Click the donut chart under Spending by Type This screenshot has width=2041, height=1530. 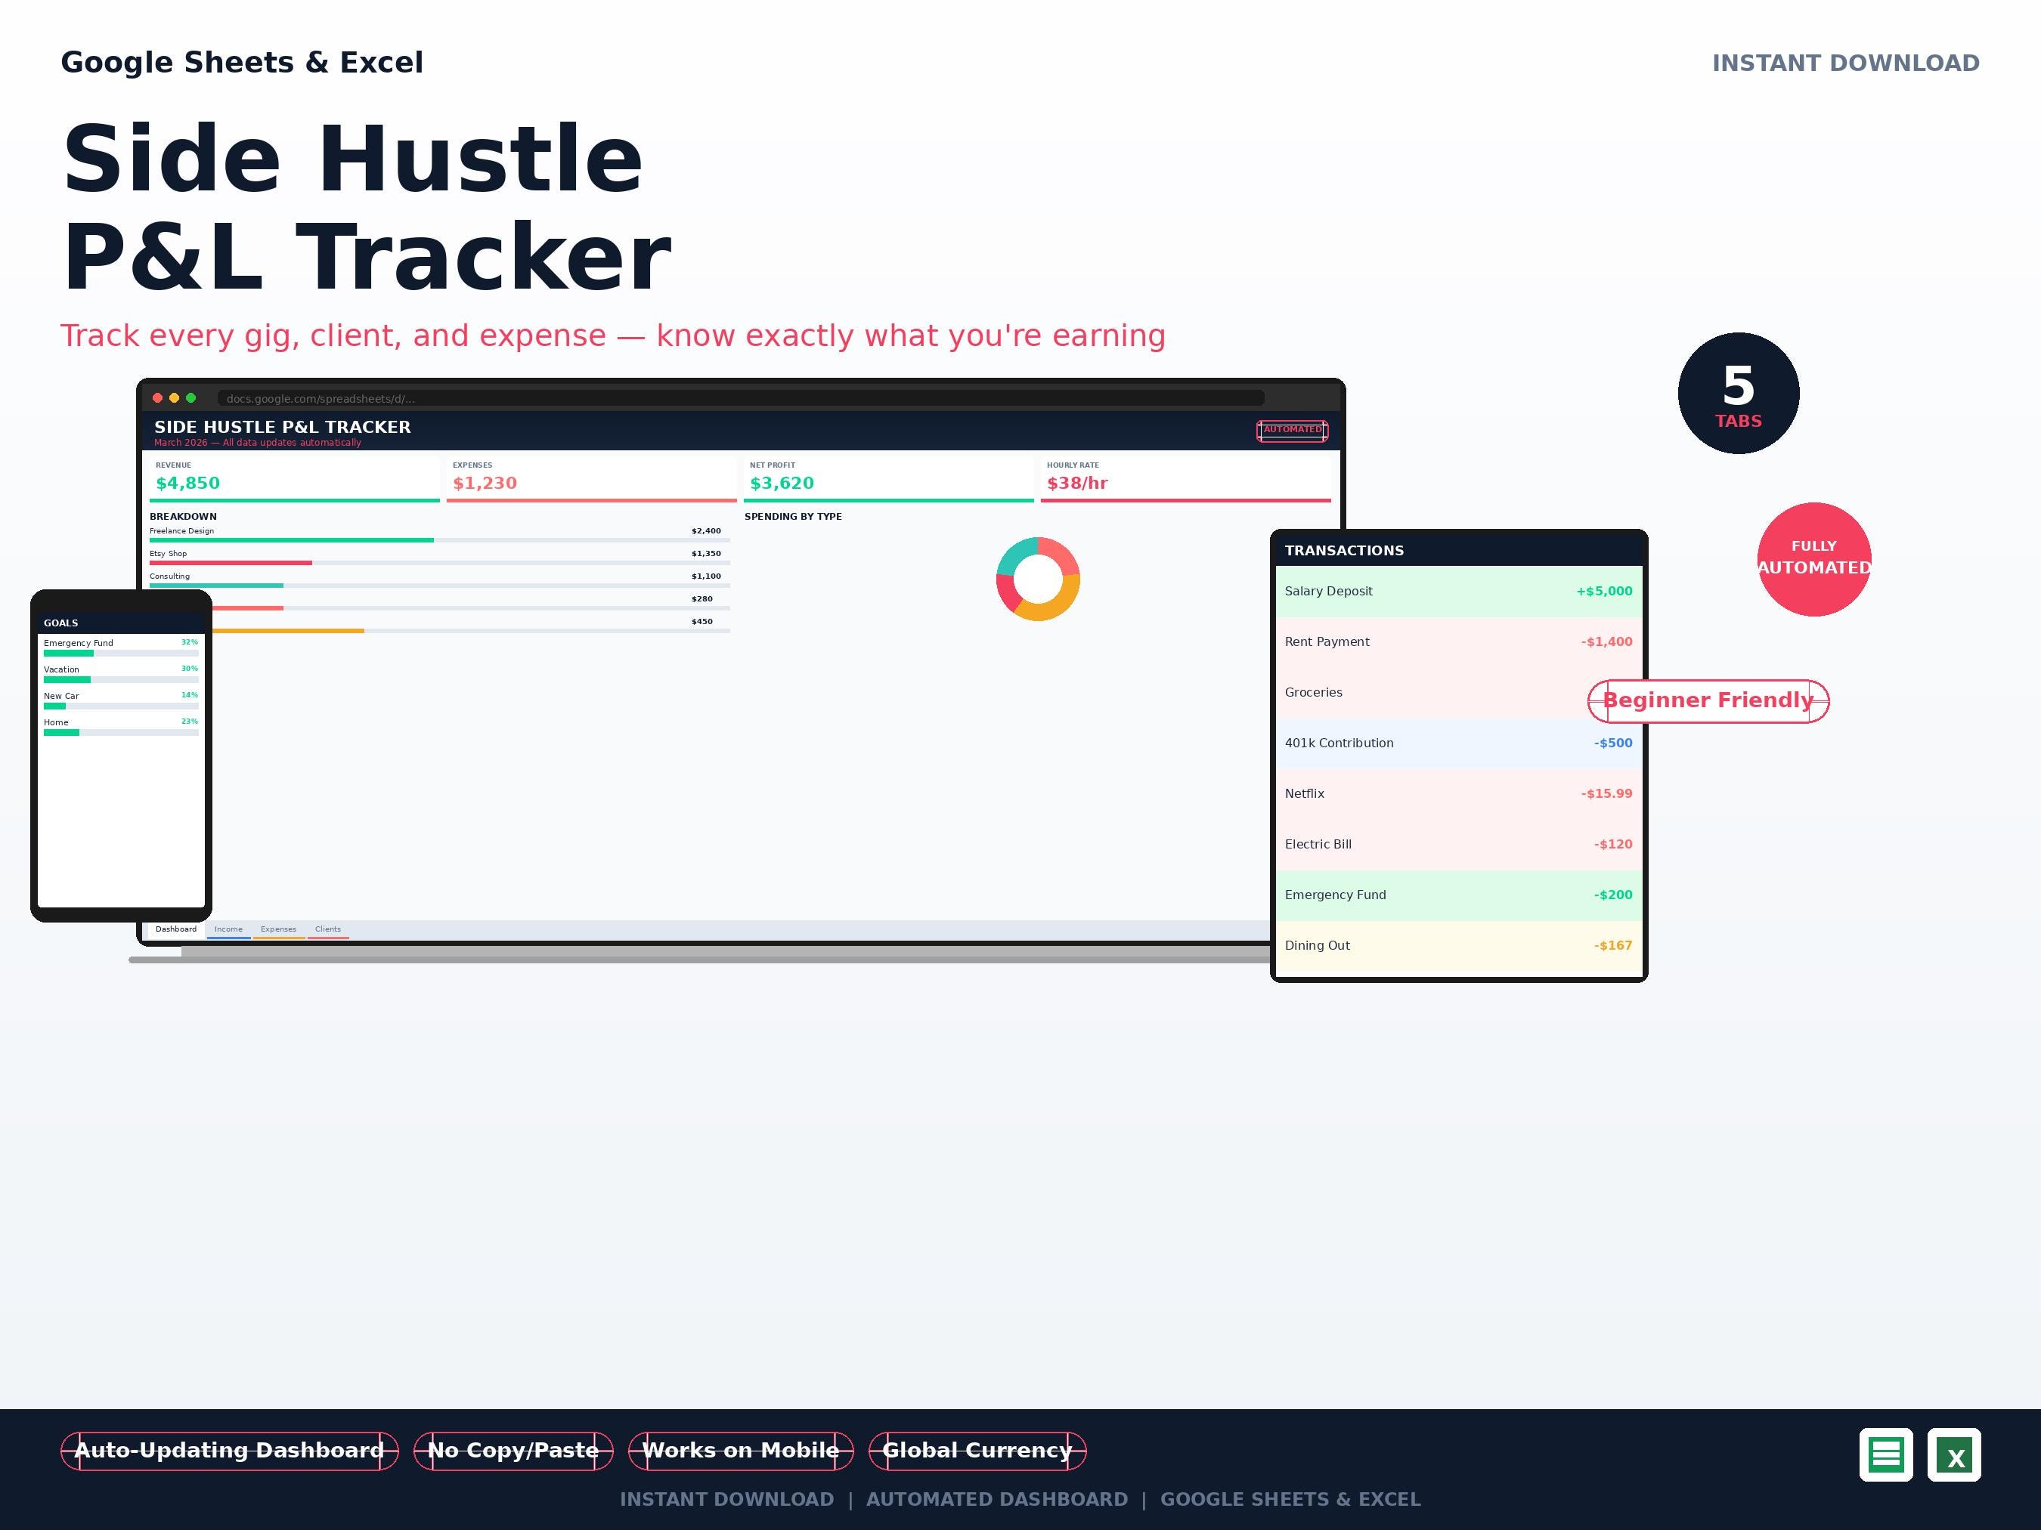(1038, 580)
